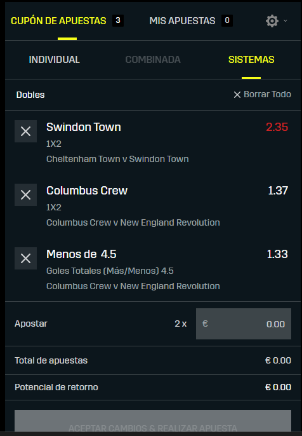
Task: Click the red 2.35 odds value
Action: click(277, 127)
